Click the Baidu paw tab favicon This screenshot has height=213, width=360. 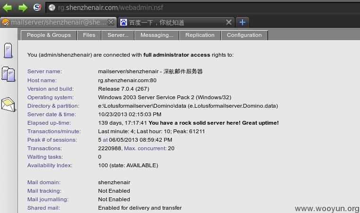pyautogui.click(x=124, y=22)
